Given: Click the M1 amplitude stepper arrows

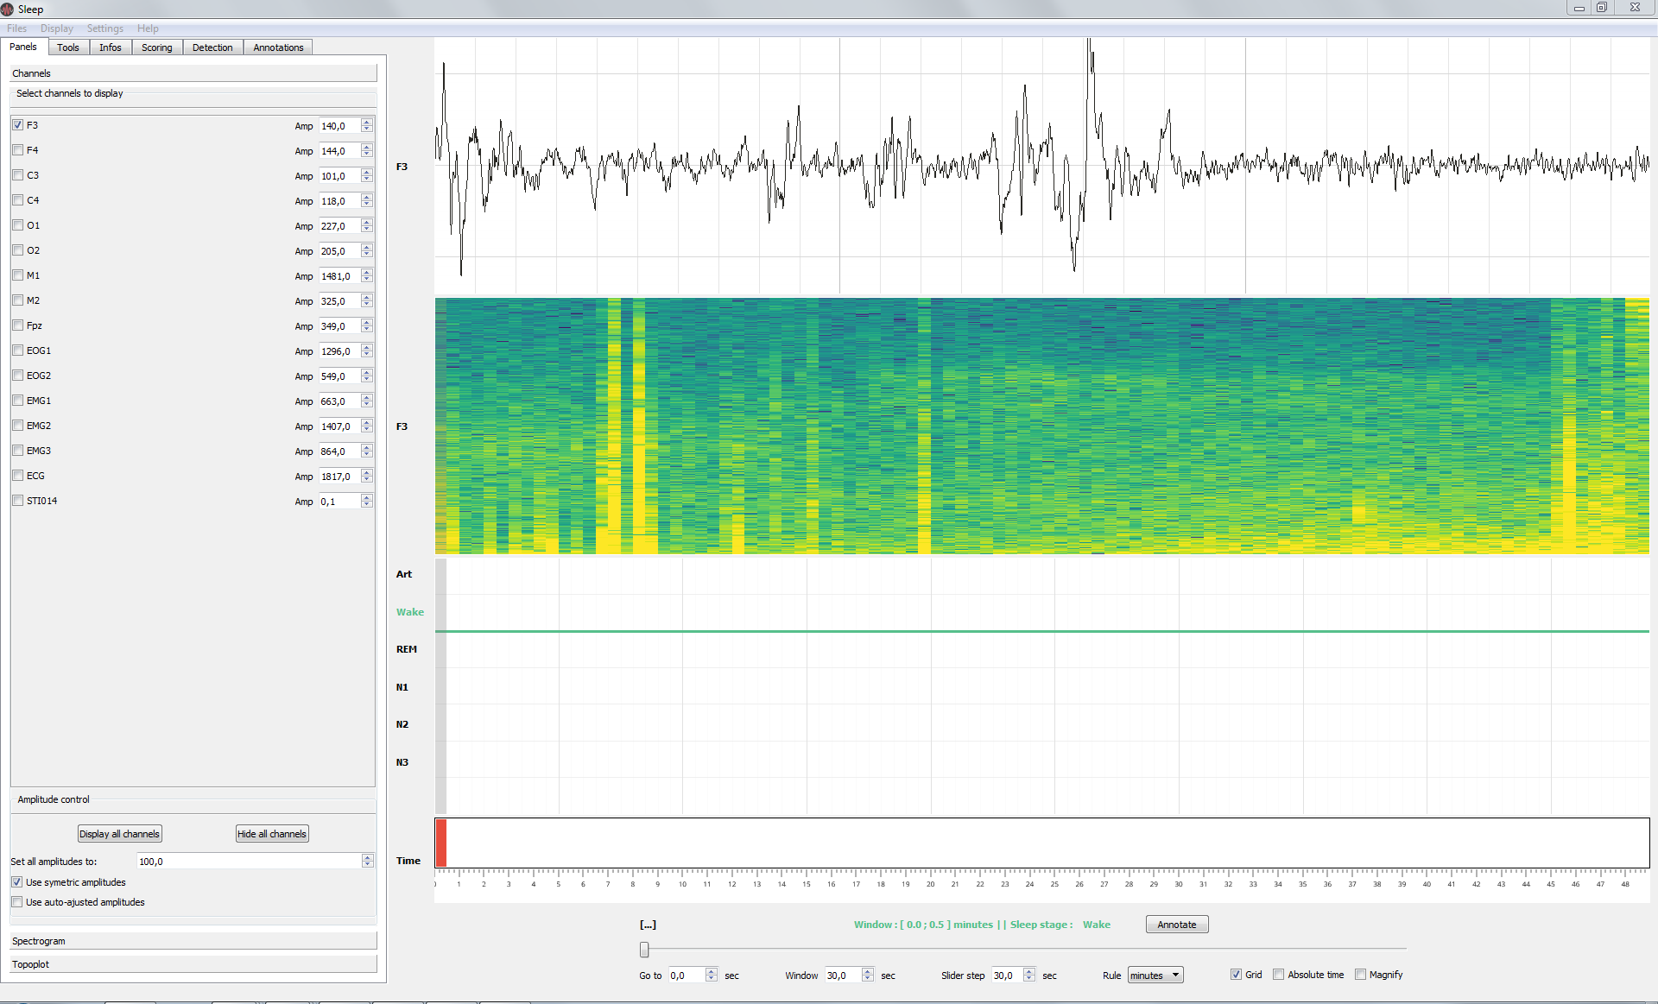Looking at the screenshot, I should pos(367,276).
